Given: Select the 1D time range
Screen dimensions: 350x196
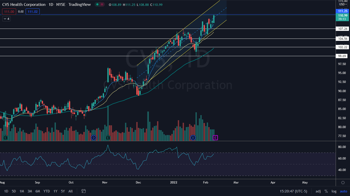Looking at the screenshot, I should (6, 191).
